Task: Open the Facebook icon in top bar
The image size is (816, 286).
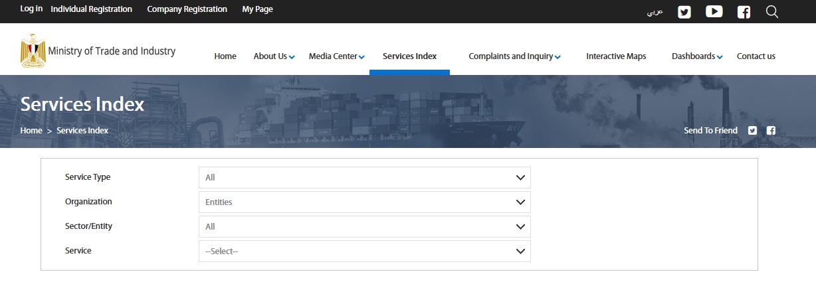Action: coord(744,12)
